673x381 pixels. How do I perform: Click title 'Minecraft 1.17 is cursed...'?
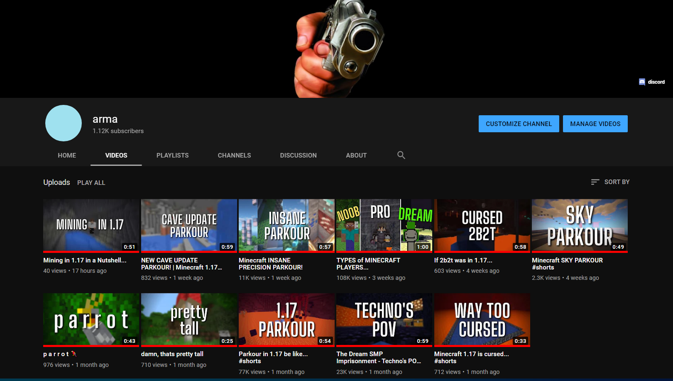[x=472, y=357]
